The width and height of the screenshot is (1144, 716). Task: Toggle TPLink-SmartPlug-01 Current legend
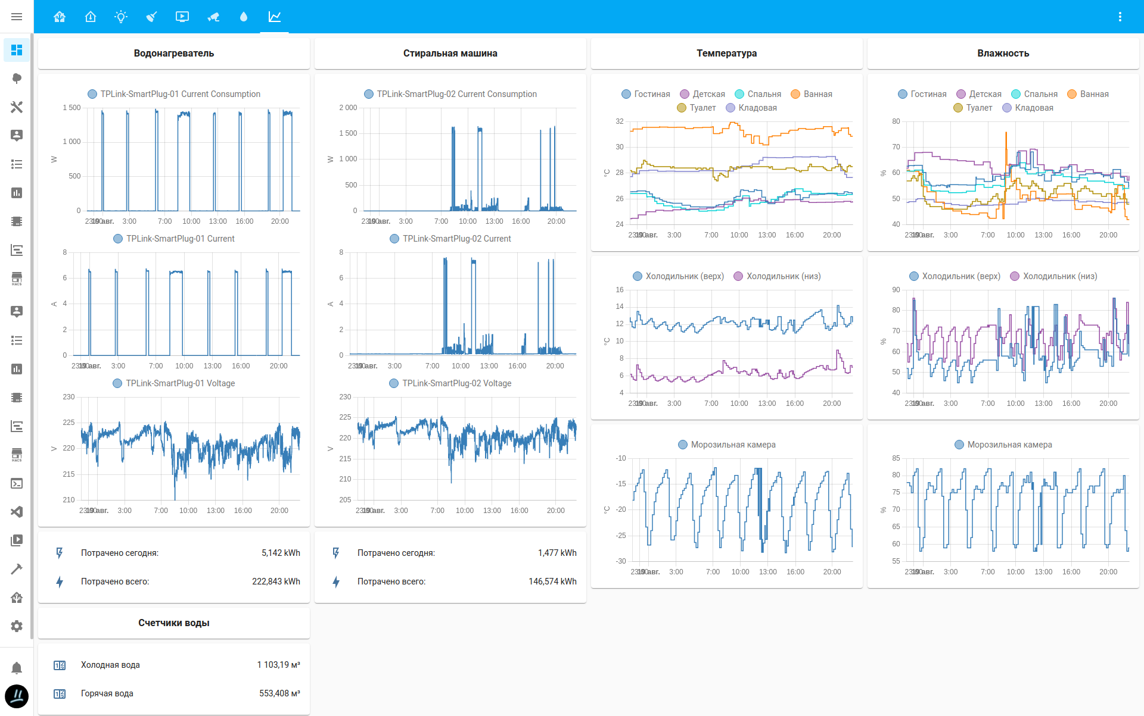[174, 239]
